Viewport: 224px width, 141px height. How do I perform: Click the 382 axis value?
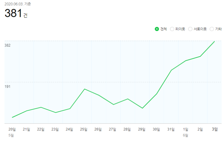(8, 45)
